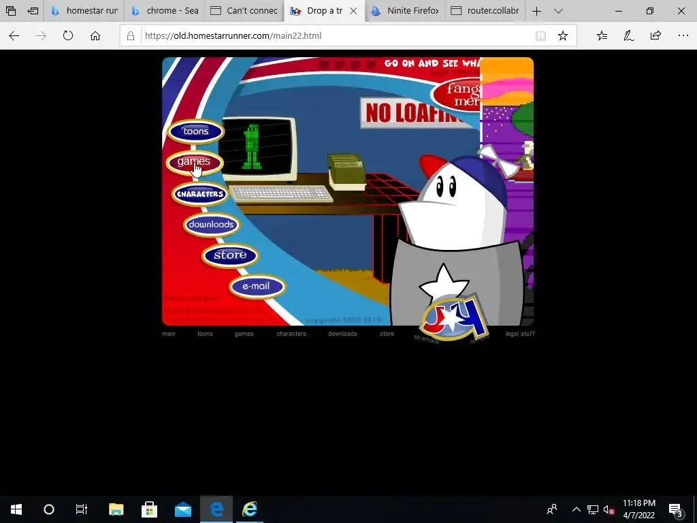Open Microsoft Store from taskbar

tap(149, 509)
